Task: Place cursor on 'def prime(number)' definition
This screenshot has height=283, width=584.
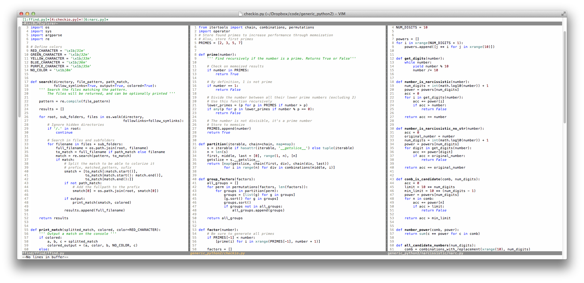Action: pos(217,55)
